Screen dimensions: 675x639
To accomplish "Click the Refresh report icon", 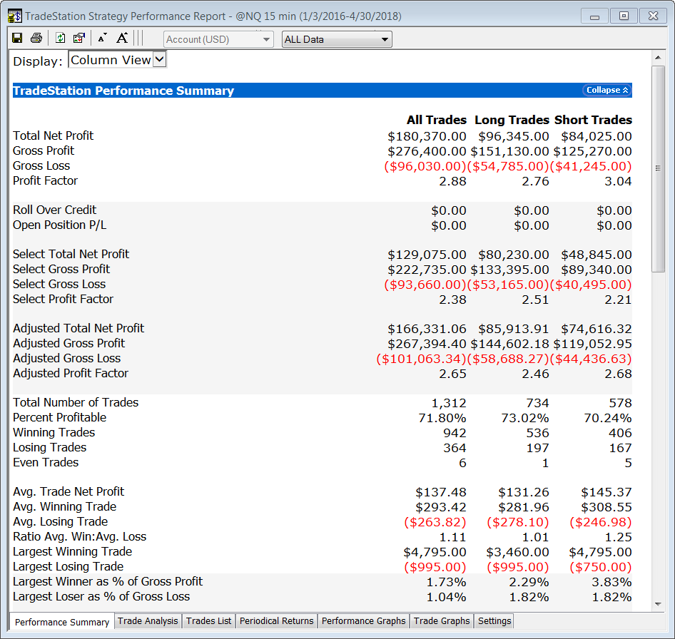I will (60, 39).
